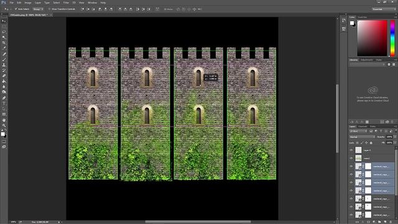The image size is (398, 224).
Task: Select the Crop tool
Action: tap(4, 43)
